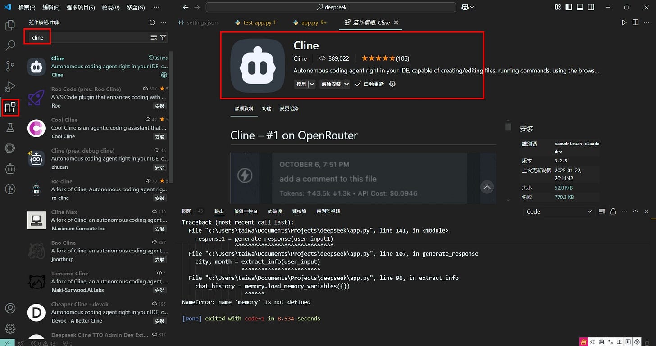This screenshot has width=656, height=346.
Task: Open the Cline extension settings gear beside auto update
Action: click(x=392, y=84)
